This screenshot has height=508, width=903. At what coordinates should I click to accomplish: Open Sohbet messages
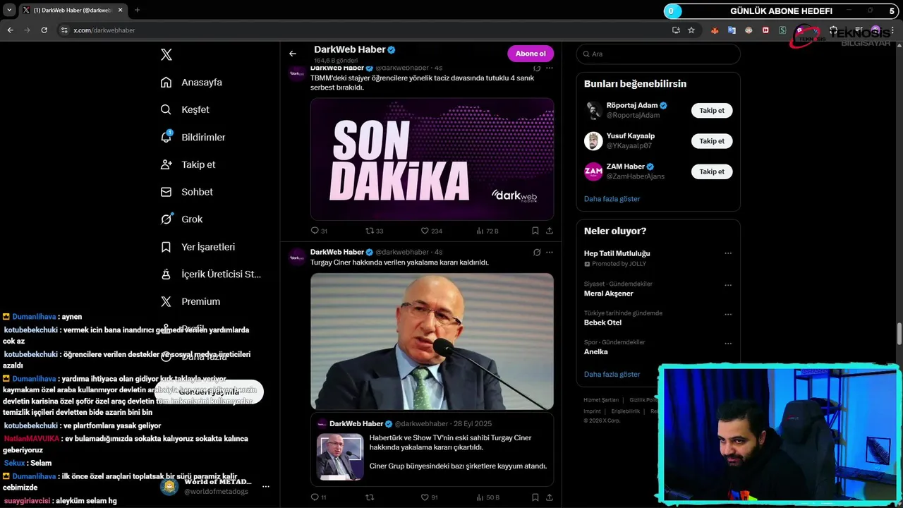pos(186,192)
